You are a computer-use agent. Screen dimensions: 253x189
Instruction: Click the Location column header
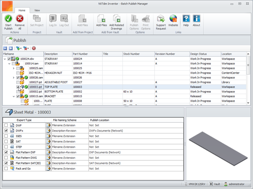233,54
